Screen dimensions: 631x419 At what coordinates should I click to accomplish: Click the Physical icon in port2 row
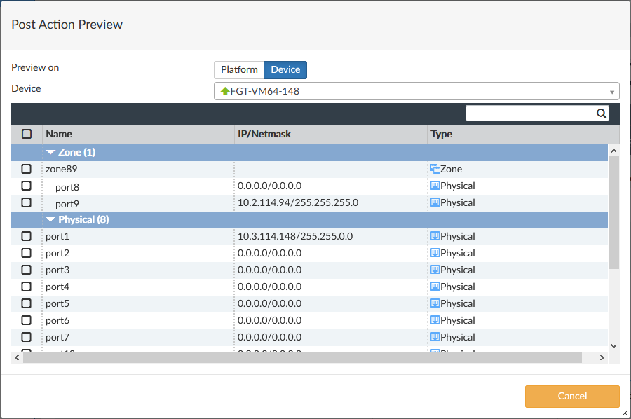pos(435,253)
